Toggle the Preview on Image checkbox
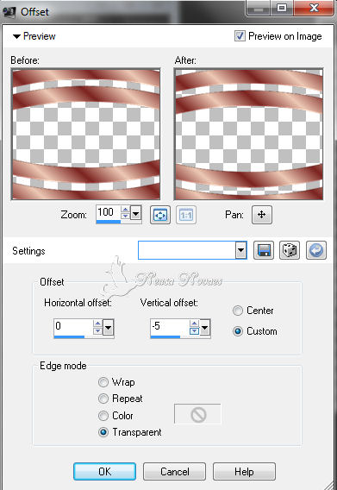 pos(240,36)
